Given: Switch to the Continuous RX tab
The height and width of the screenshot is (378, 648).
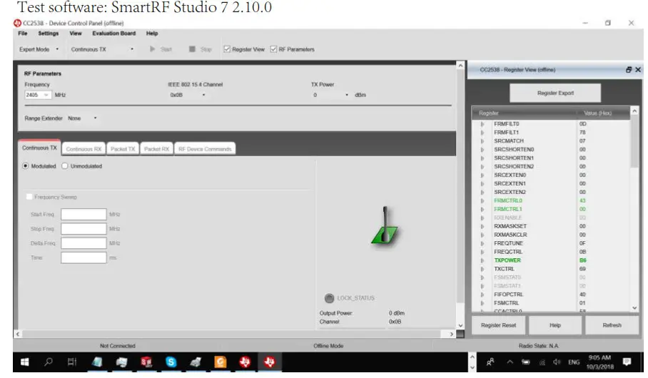Looking at the screenshot, I should click(83, 149).
